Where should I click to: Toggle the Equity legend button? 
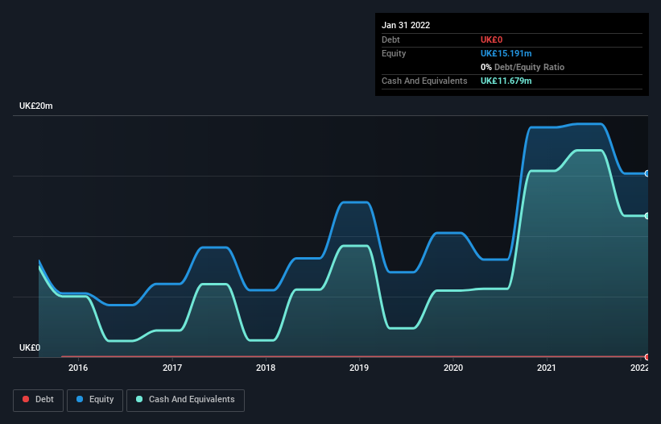coord(95,400)
